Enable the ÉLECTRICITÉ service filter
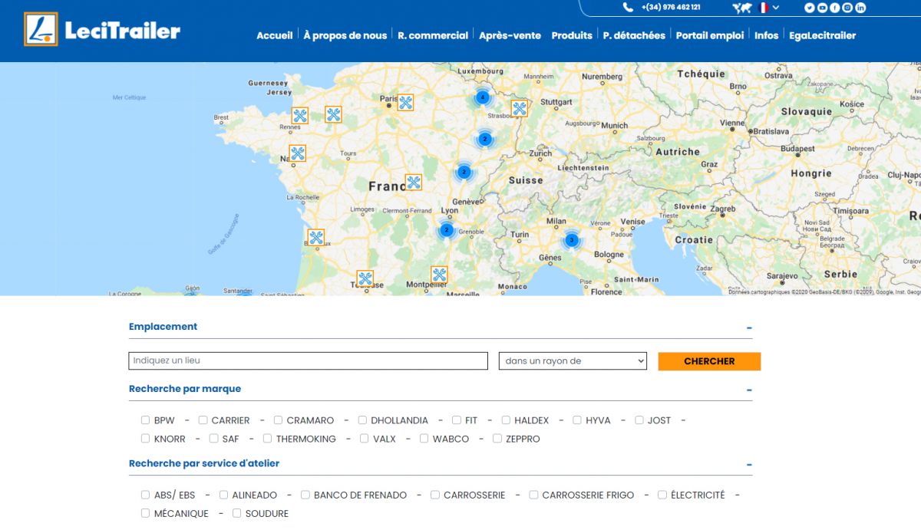The width and height of the screenshot is (921, 530). pos(662,495)
